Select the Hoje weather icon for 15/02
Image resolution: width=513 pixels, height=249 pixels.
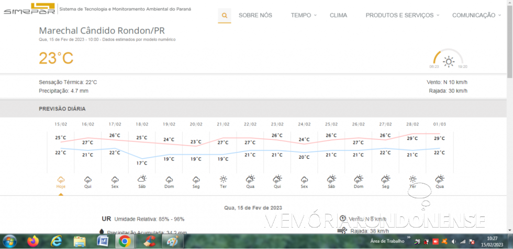[x=61, y=179]
